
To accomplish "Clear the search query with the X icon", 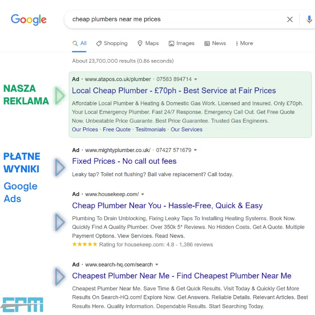I will [x=290, y=19].
